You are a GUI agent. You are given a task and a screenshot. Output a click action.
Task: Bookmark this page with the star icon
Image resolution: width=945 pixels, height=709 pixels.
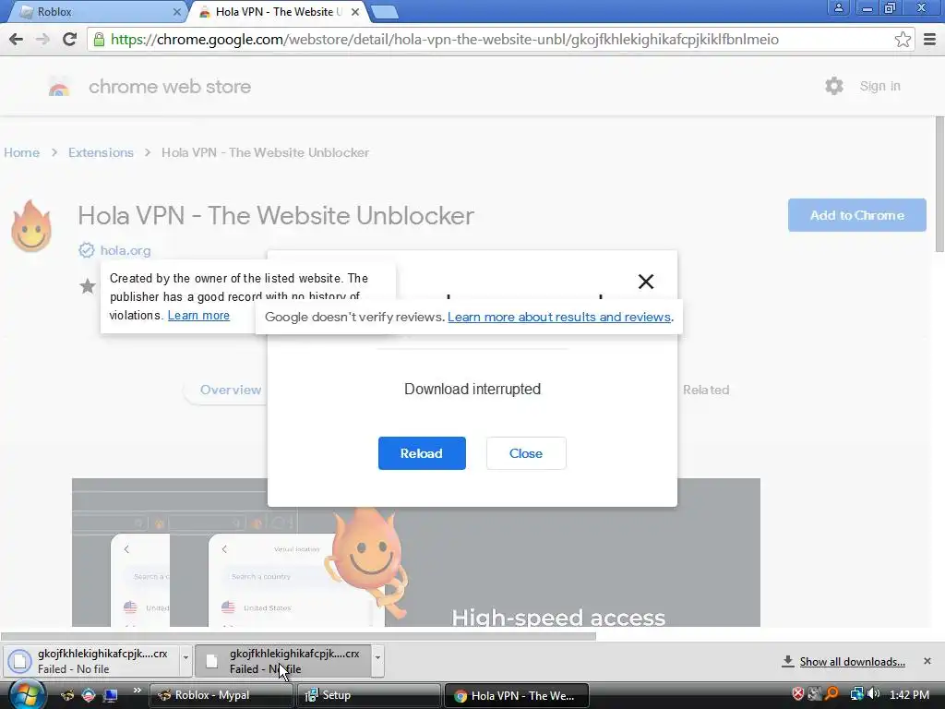(903, 39)
